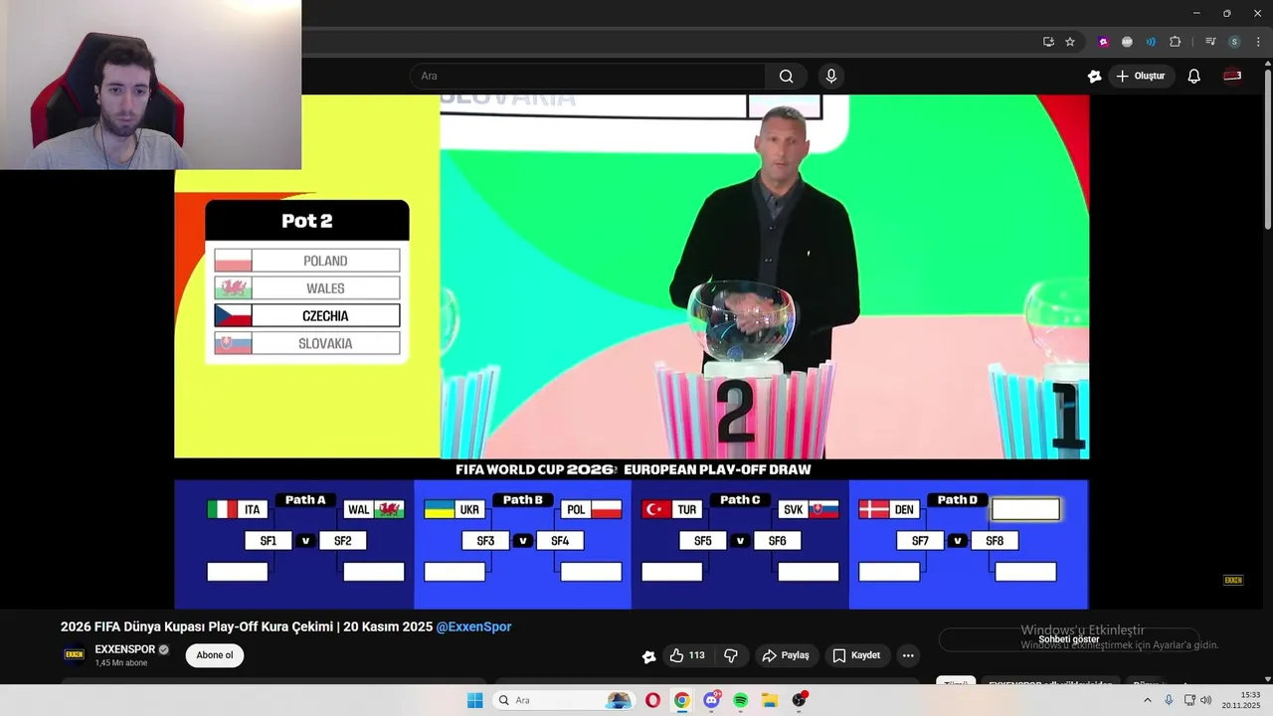Click the streamer webcam overlay
This screenshot has width=1273, height=716.
point(150,85)
